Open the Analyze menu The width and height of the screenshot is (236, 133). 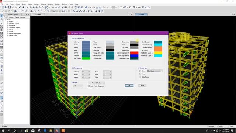(x=44, y=4)
